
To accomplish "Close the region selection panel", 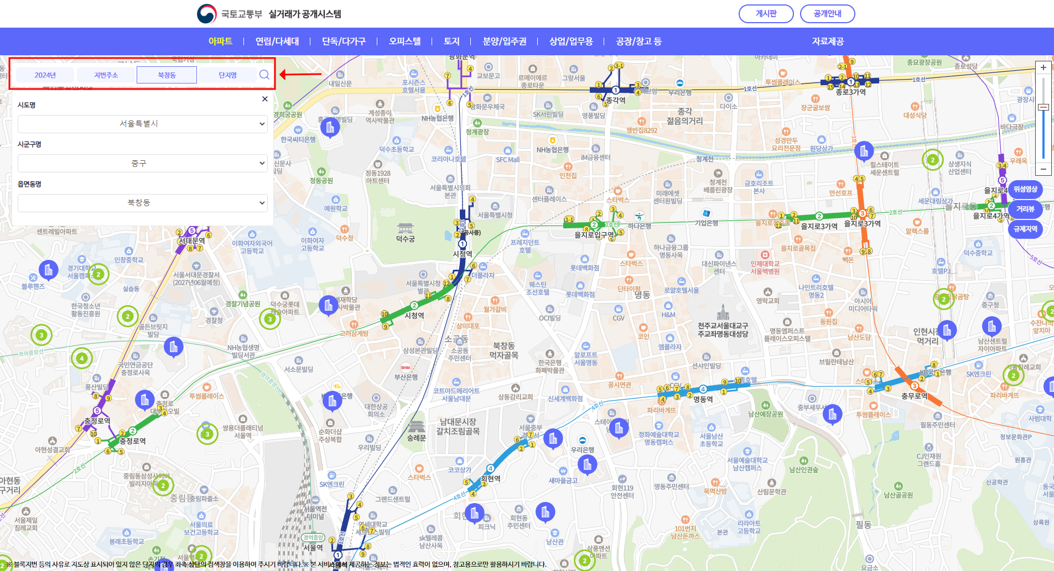I will (x=265, y=99).
